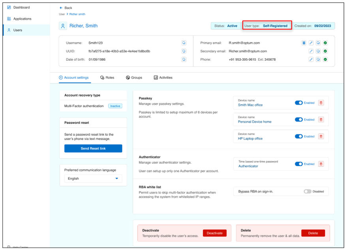
Task: Edit the Secondary email address
Action: pyautogui.click(x=311, y=51)
